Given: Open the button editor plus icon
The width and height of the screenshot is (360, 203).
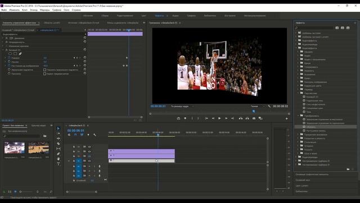Looking at the screenshot, I should point(286,118).
